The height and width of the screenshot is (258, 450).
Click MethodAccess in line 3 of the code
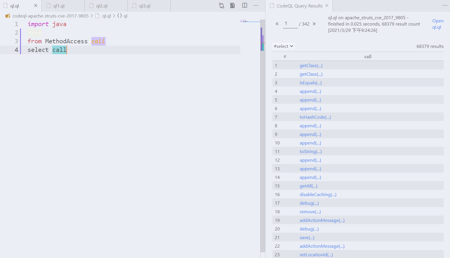(66, 41)
